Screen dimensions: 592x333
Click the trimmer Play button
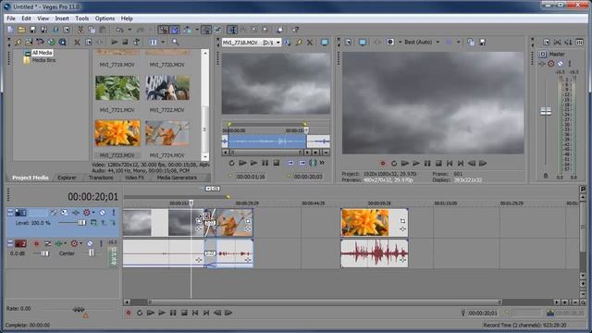coord(253,163)
